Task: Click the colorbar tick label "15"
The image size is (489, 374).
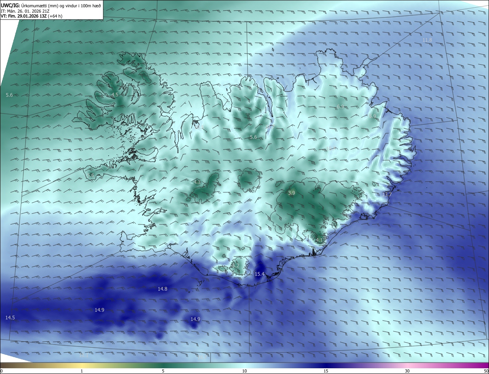Action: pos(326,371)
